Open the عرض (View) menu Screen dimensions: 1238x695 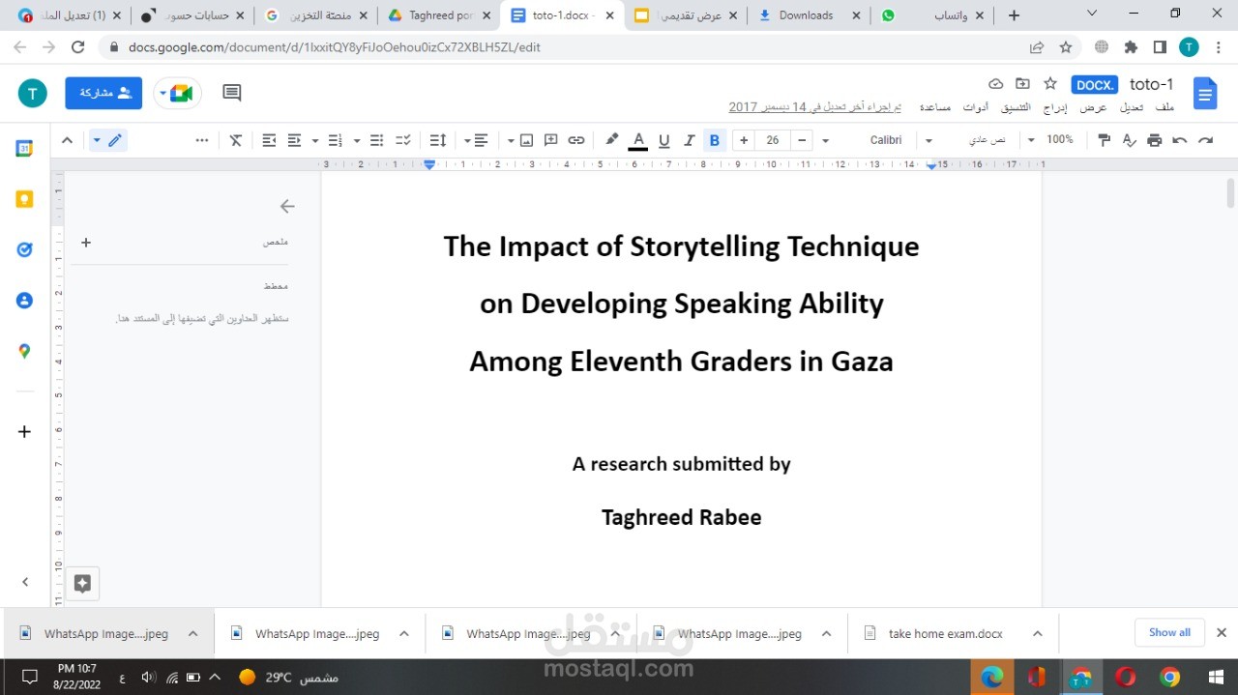[x=1094, y=107]
